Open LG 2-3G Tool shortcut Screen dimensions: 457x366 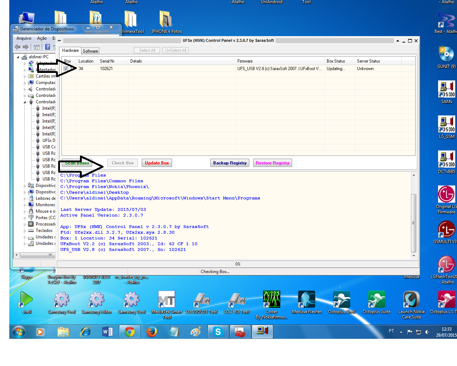click(x=237, y=302)
